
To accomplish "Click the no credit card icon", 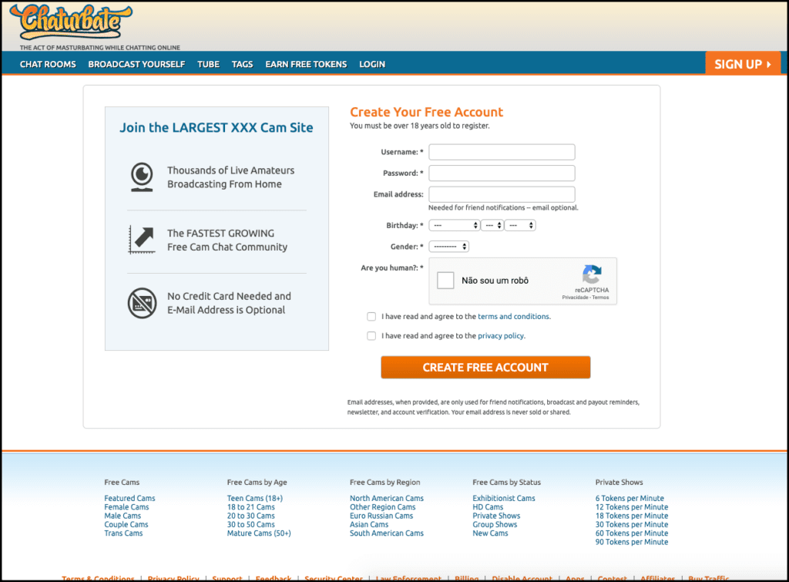I will coord(142,303).
